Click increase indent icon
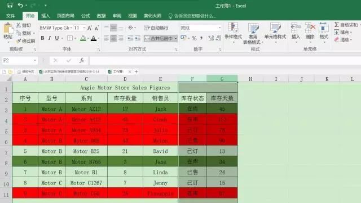This screenshot has height=203, width=361. click(138, 38)
